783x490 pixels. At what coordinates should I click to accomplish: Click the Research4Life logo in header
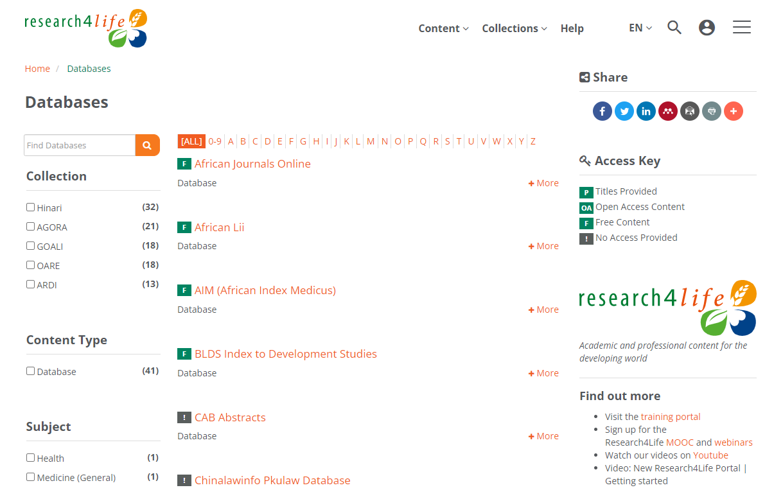pyautogui.click(x=86, y=28)
